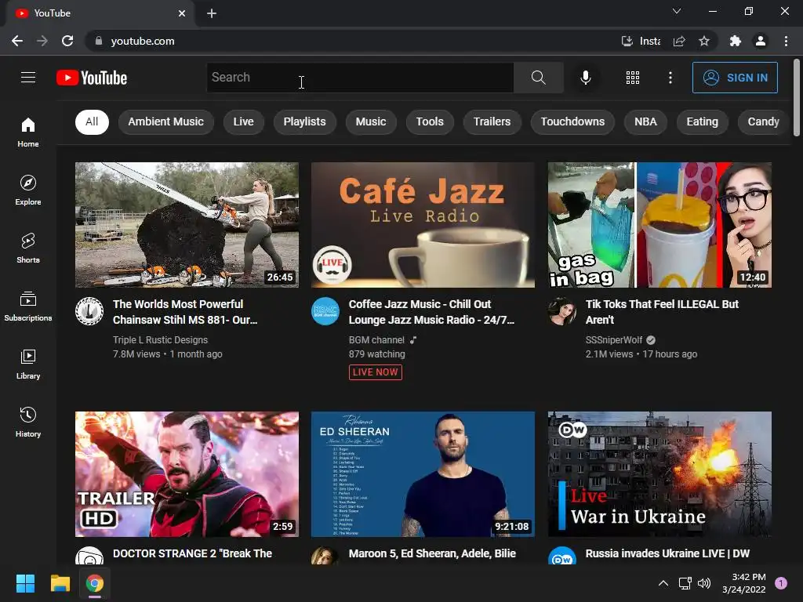Open Explore in sidebar
This screenshot has width=803, height=602.
click(x=28, y=190)
